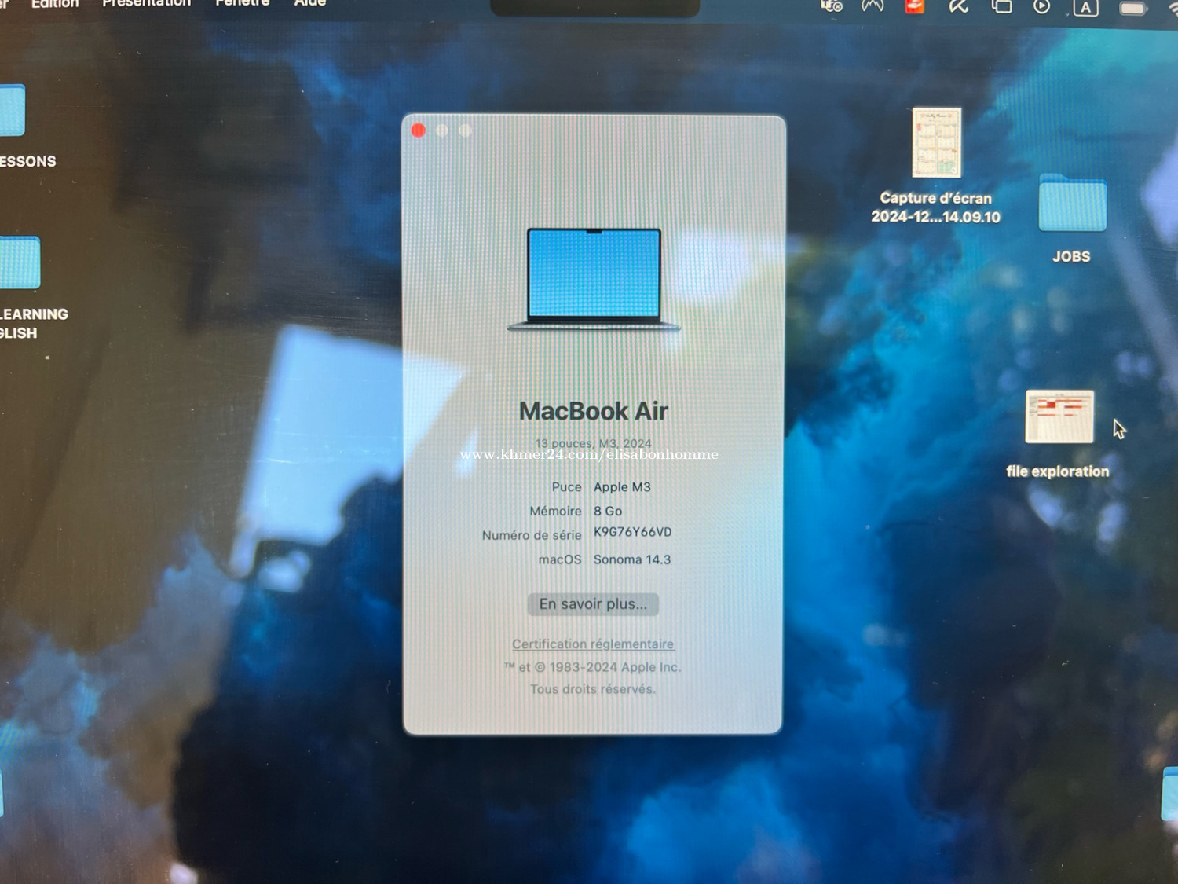1178x884 pixels.
Task: Open the Edition menu in the menu bar
Action: (55, 4)
